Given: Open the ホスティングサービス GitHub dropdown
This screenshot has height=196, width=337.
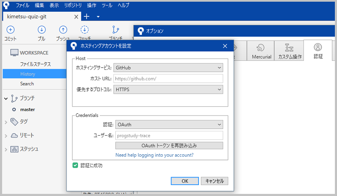Looking at the screenshot, I should tap(168, 67).
